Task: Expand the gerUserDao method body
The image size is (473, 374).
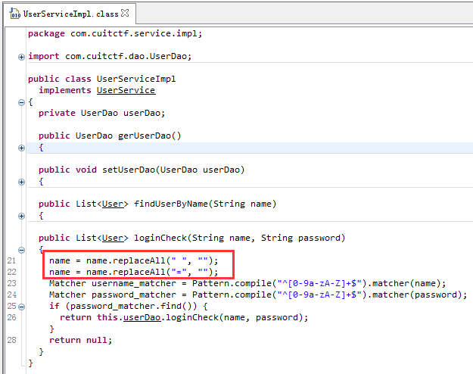Action: point(21,148)
